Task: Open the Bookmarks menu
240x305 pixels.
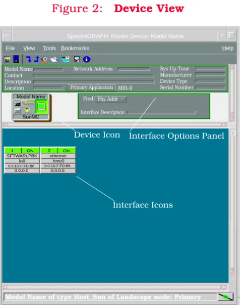Action: pyautogui.click(x=75, y=48)
